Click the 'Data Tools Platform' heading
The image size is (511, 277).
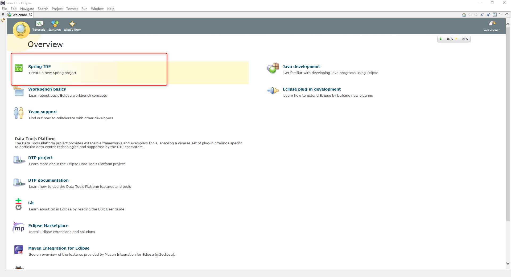(35, 139)
